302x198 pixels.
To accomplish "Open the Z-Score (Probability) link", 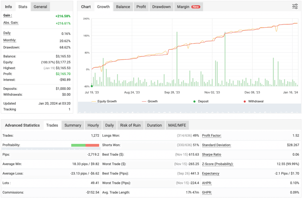I will coord(218,164).
